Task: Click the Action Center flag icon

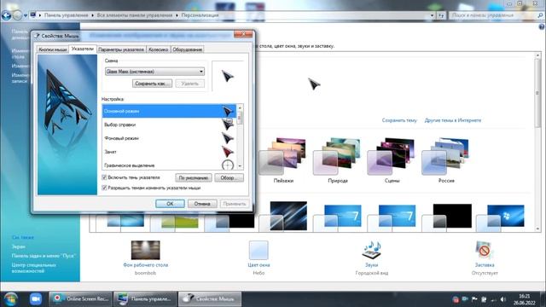Action: [474, 299]
